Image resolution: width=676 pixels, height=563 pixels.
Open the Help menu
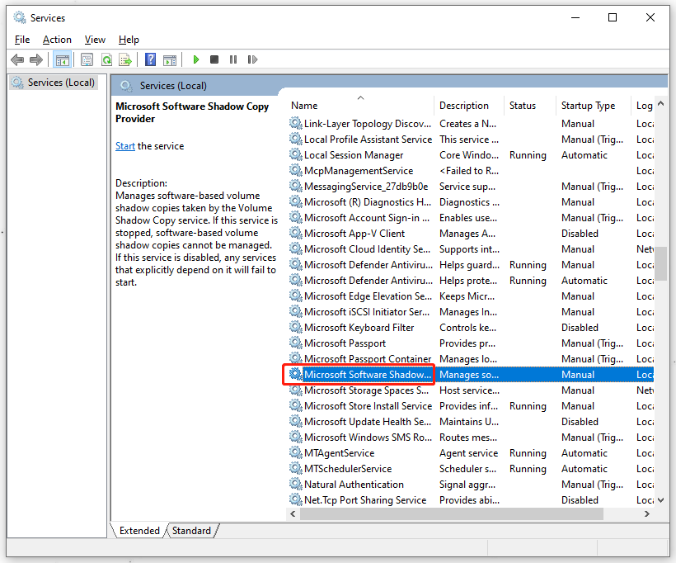click(x=129, y=40)
